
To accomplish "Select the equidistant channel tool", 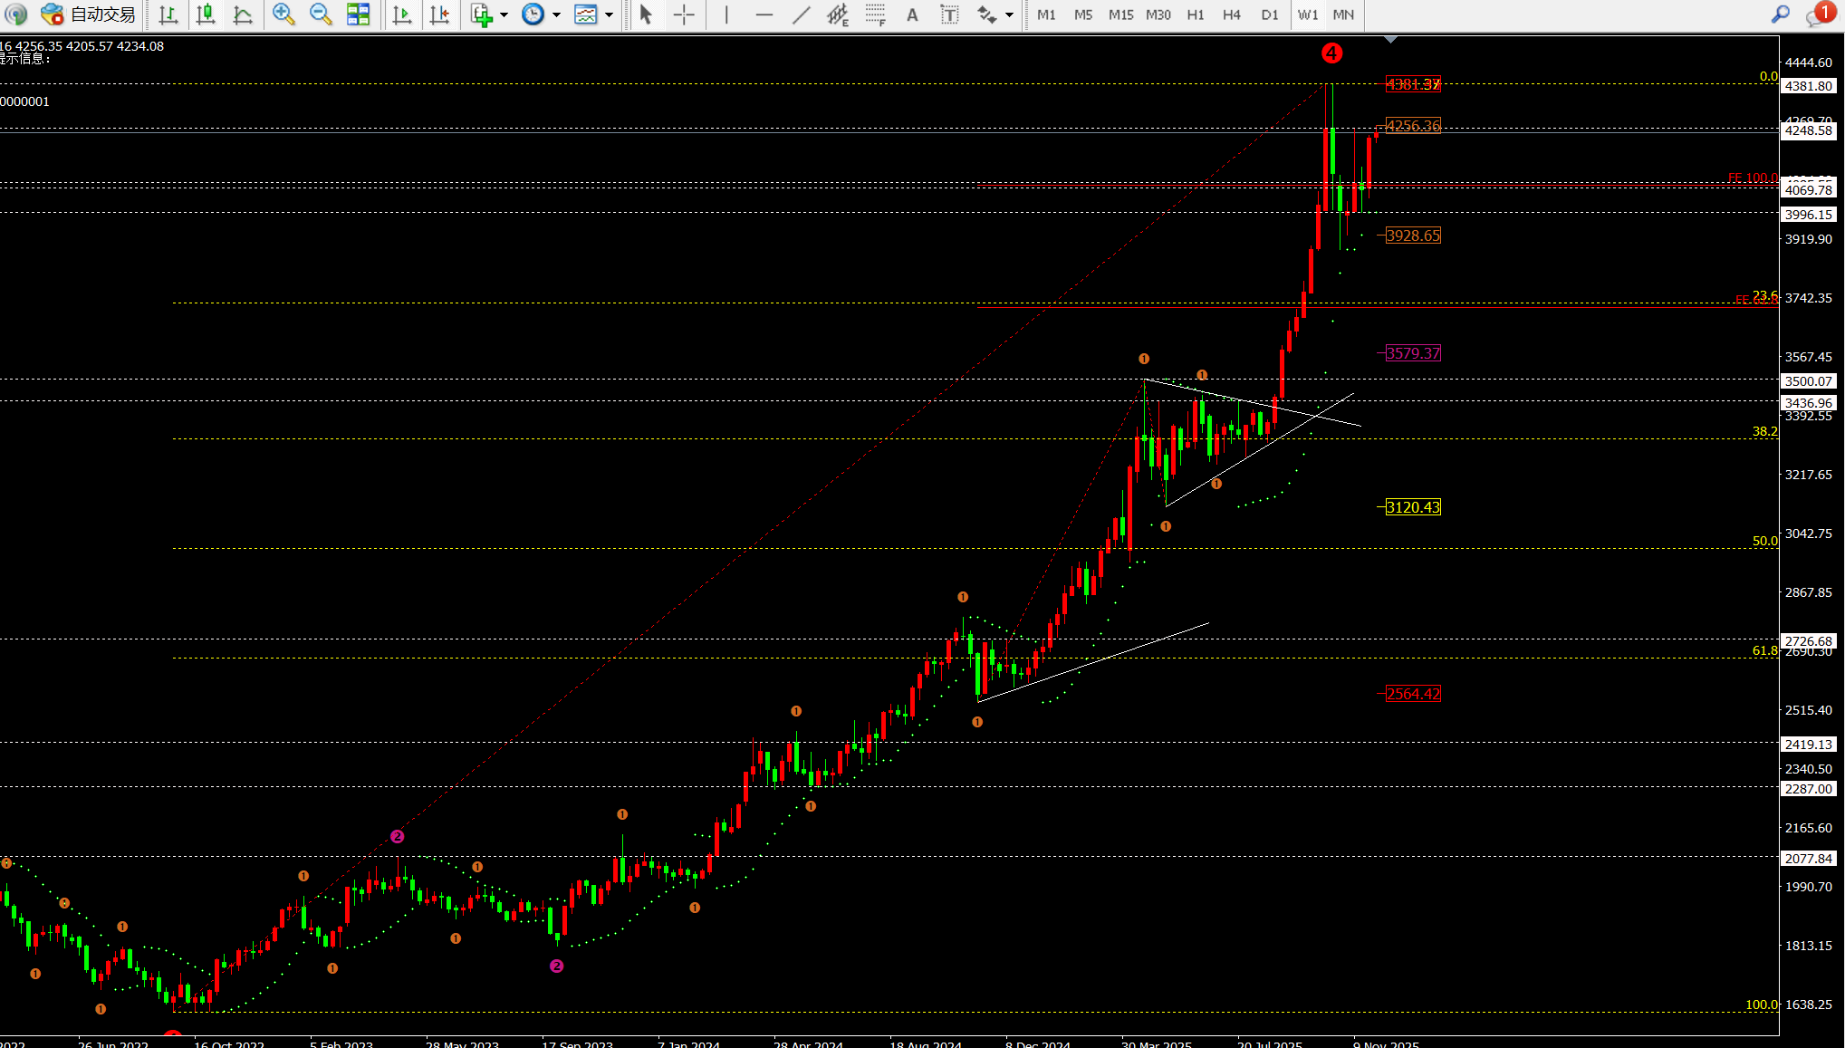I will 838,14.
